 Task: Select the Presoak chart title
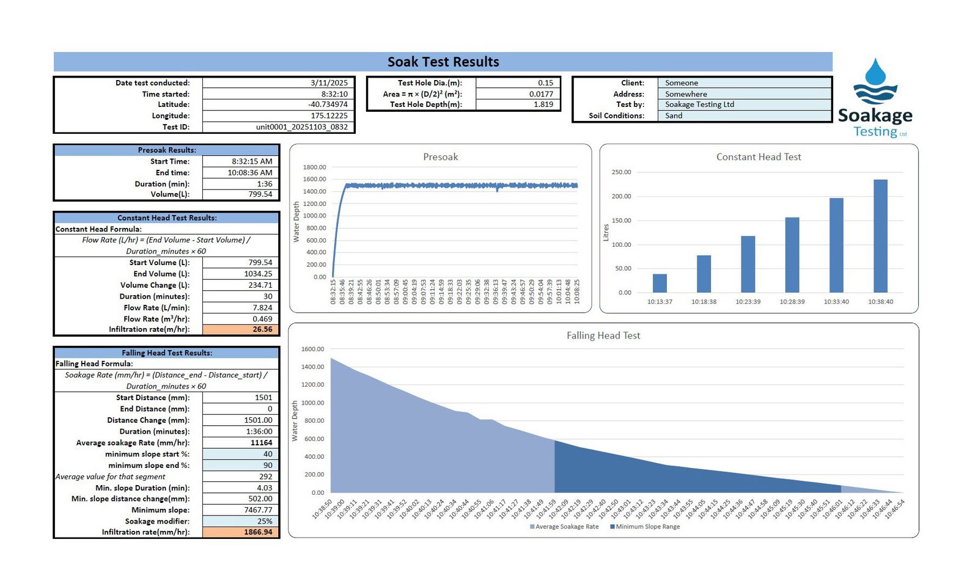click(x=440, y=157)
